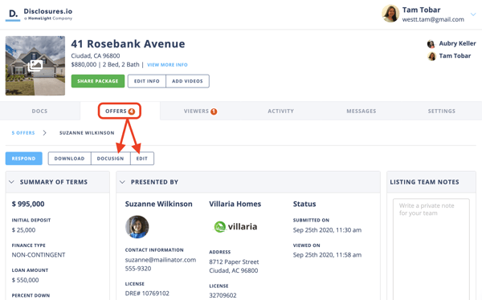Click the 8712 Paper Street address
Image resolution: width=482 pixels, height=300 pixels.
[x=234, y=262]
